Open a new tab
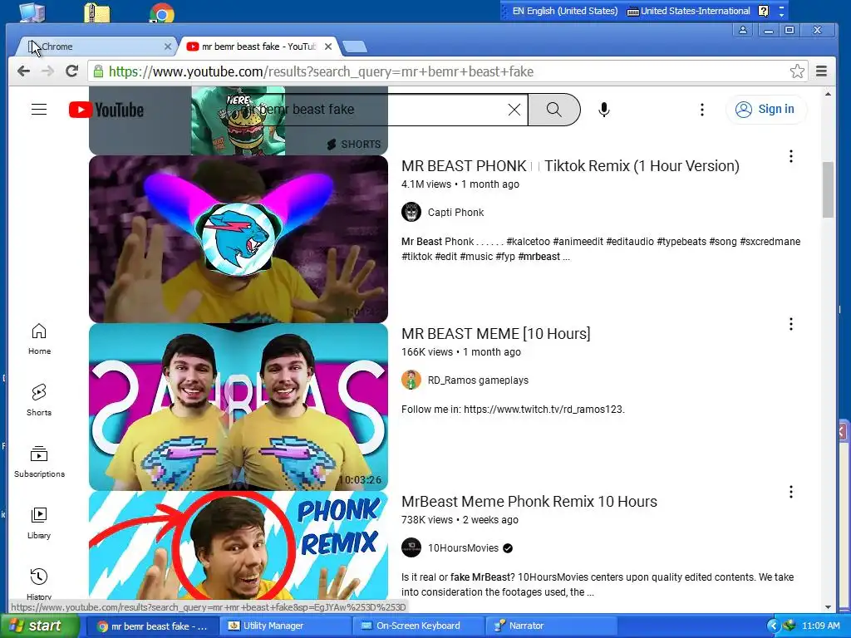Viewport: 851px width, 638px height. [x=355, y=47]
